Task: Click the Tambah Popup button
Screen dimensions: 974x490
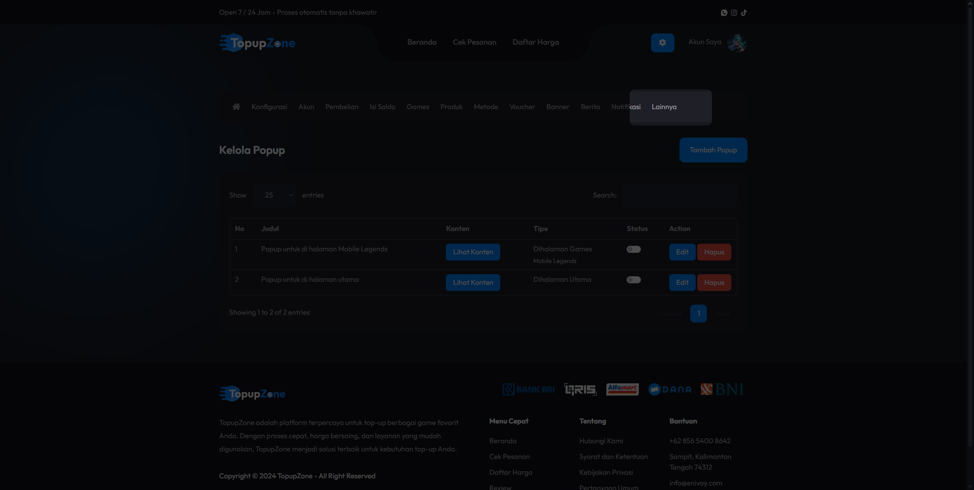Action: click(713, 150)
